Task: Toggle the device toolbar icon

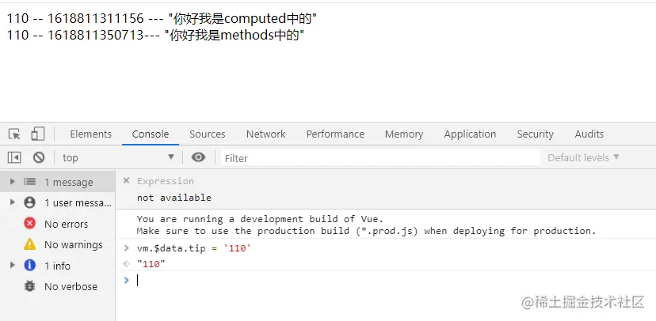Action: pos(38,134)
